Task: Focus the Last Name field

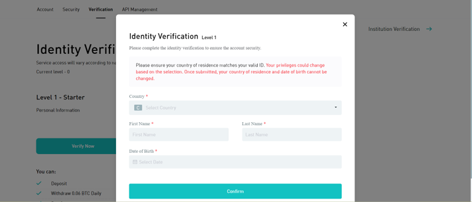Action: (x=292, y=135)
